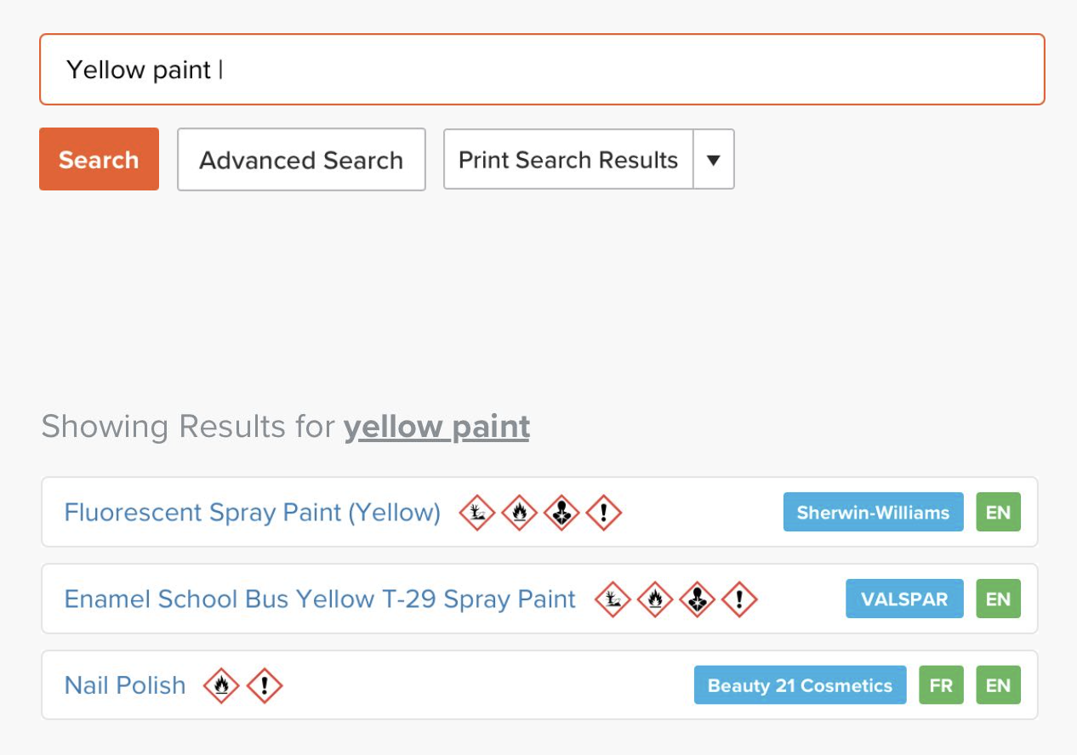
Task: Click the flammable pictogram next to Nail Polish
Action: tap(222, 685)
